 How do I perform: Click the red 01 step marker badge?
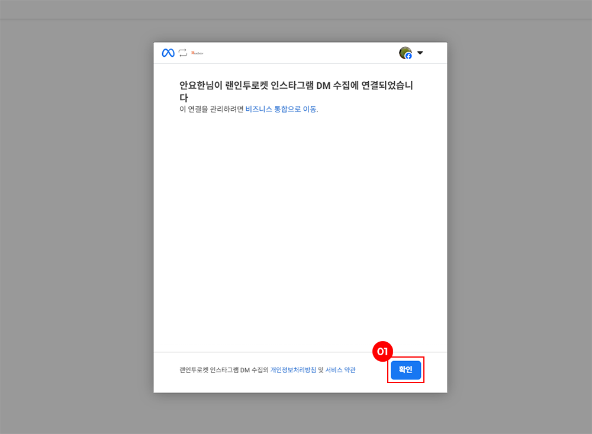(x=382, y=352)
